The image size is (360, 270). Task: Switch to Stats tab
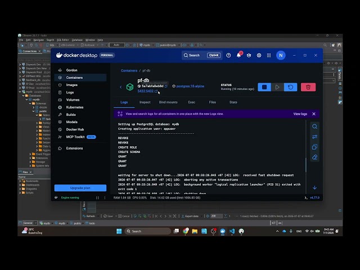pyautogui.click(x=233, y=102)
